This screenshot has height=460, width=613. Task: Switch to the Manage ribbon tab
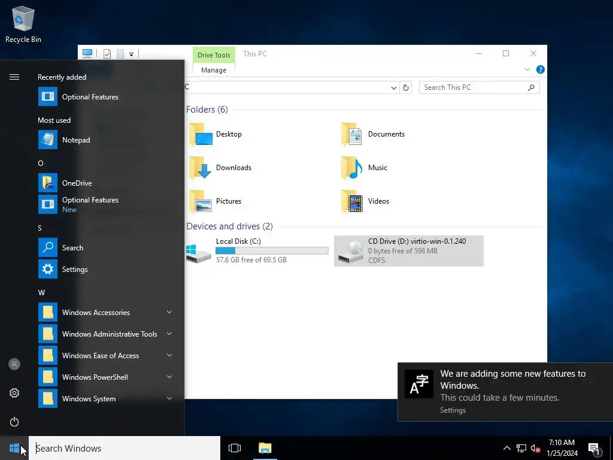214,70
